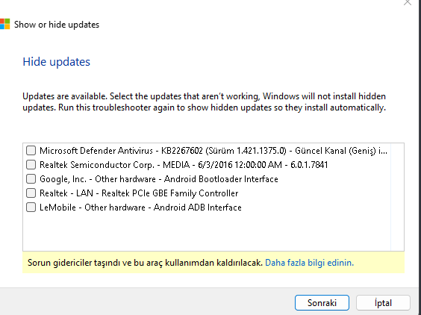Enable the Google Android Bootloader Interface checkbox

click(x=31, y=179)
